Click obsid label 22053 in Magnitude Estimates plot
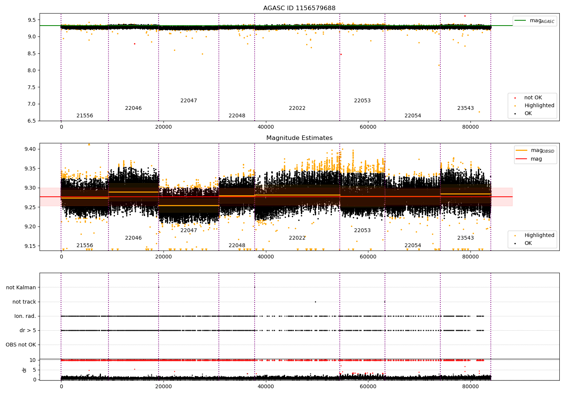The image size is (565, 395). [x=362, y=231]
